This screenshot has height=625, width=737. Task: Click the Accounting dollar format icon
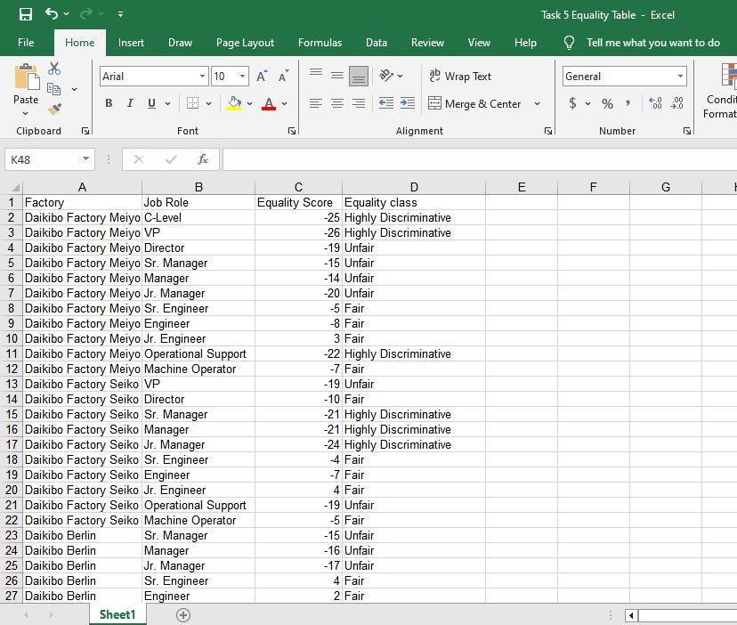[572, 103]
